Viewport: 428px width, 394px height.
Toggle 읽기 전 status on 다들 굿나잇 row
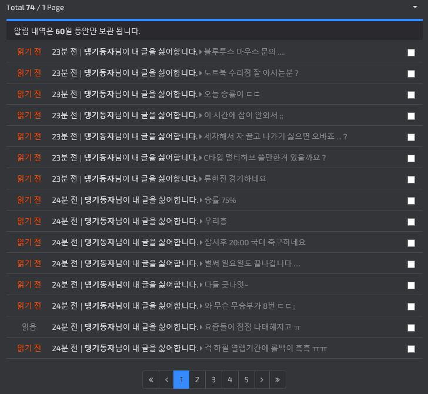[29, 285]
